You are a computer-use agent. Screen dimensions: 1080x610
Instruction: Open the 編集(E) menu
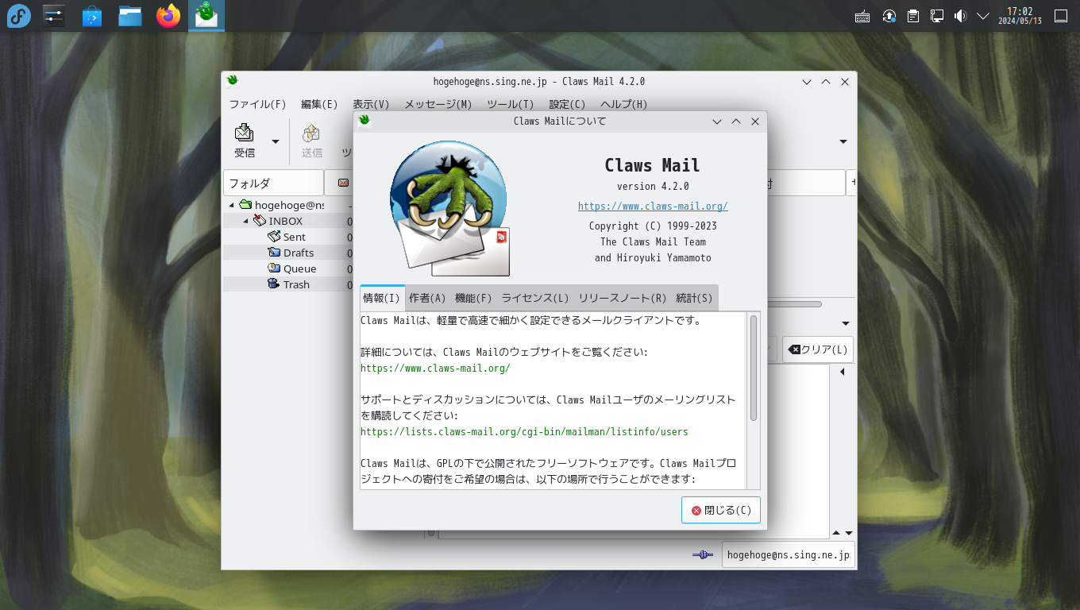(319, 104)
